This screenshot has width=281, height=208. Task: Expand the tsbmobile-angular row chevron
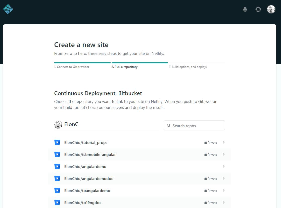pyautogui.click(x=223, y=154)
